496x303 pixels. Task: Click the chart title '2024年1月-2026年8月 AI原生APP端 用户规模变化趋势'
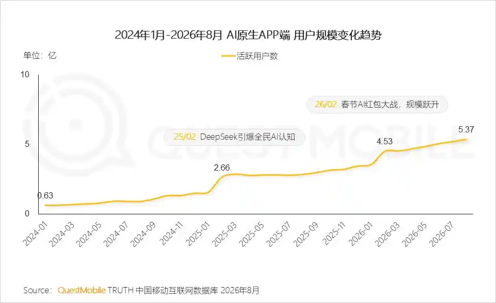(x=248, y=35)
